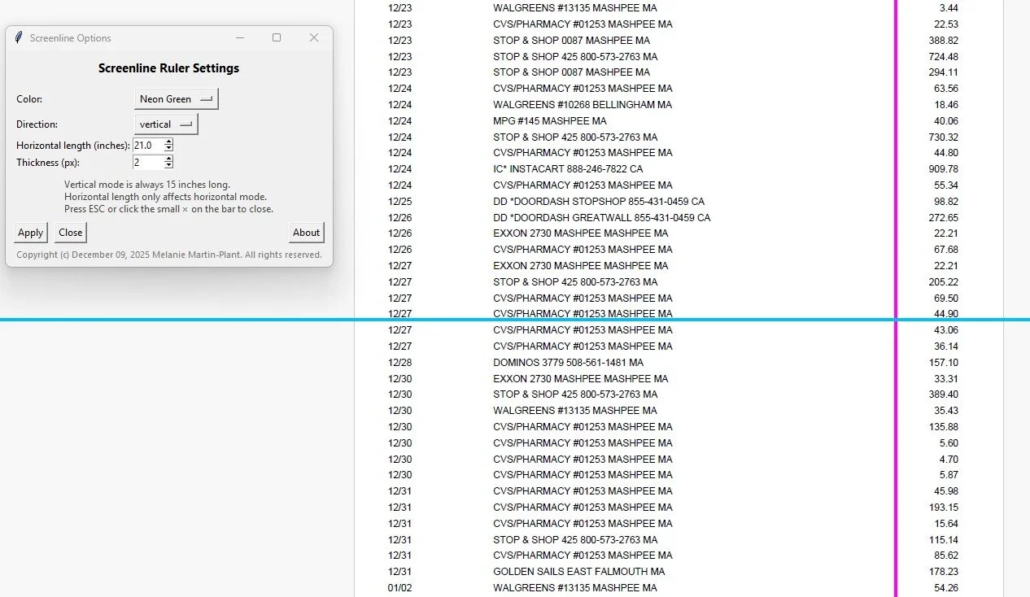Click the amount 115.14
The width and height of the screenshot is (1030, 597).
pyautogui.click(x=943, y=539)
